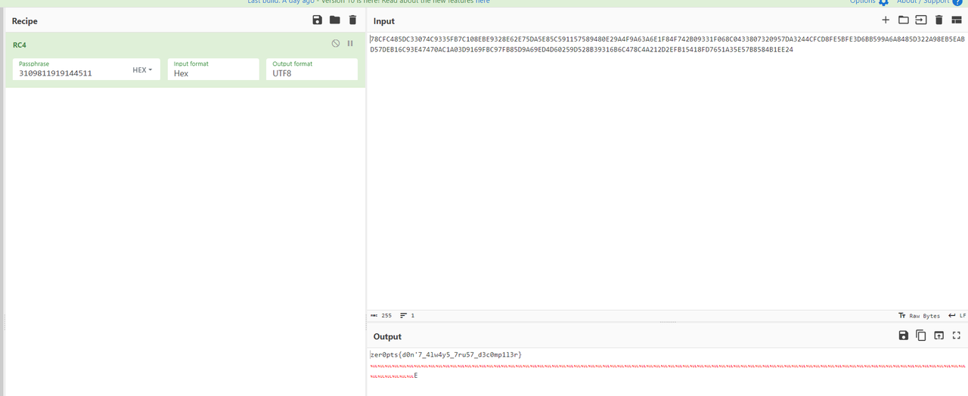
Task: Maximise the output pane
Action: coord(956,336)
